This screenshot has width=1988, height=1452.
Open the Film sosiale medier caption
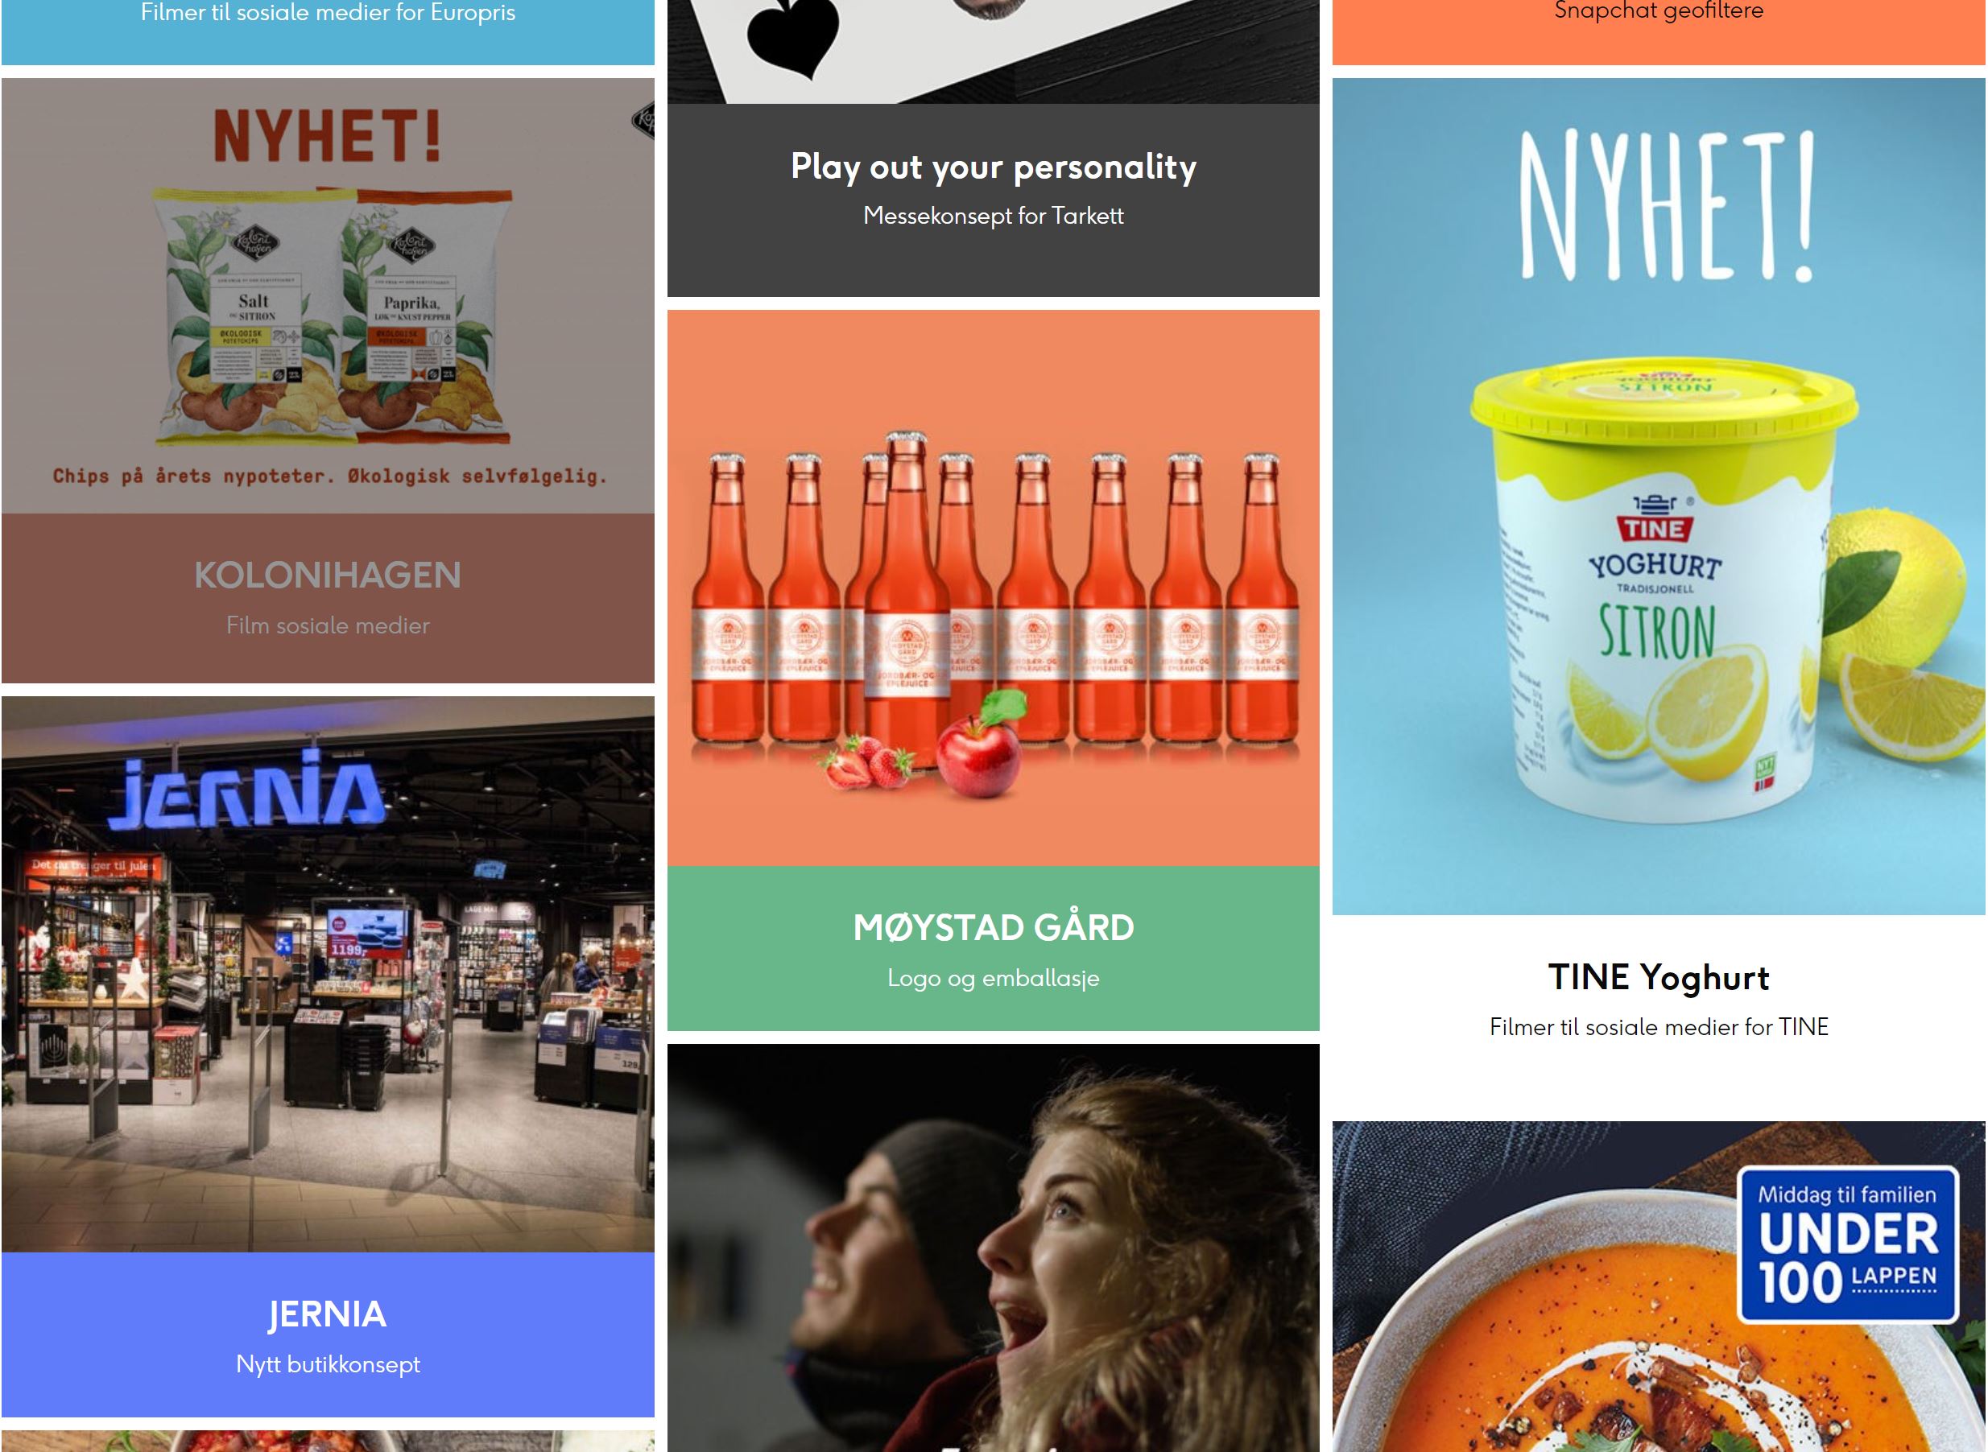pos(328,625)
